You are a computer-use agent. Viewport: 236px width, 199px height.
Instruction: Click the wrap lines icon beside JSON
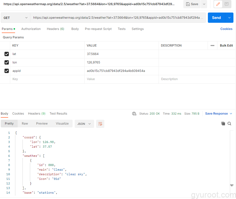point(100,124)
